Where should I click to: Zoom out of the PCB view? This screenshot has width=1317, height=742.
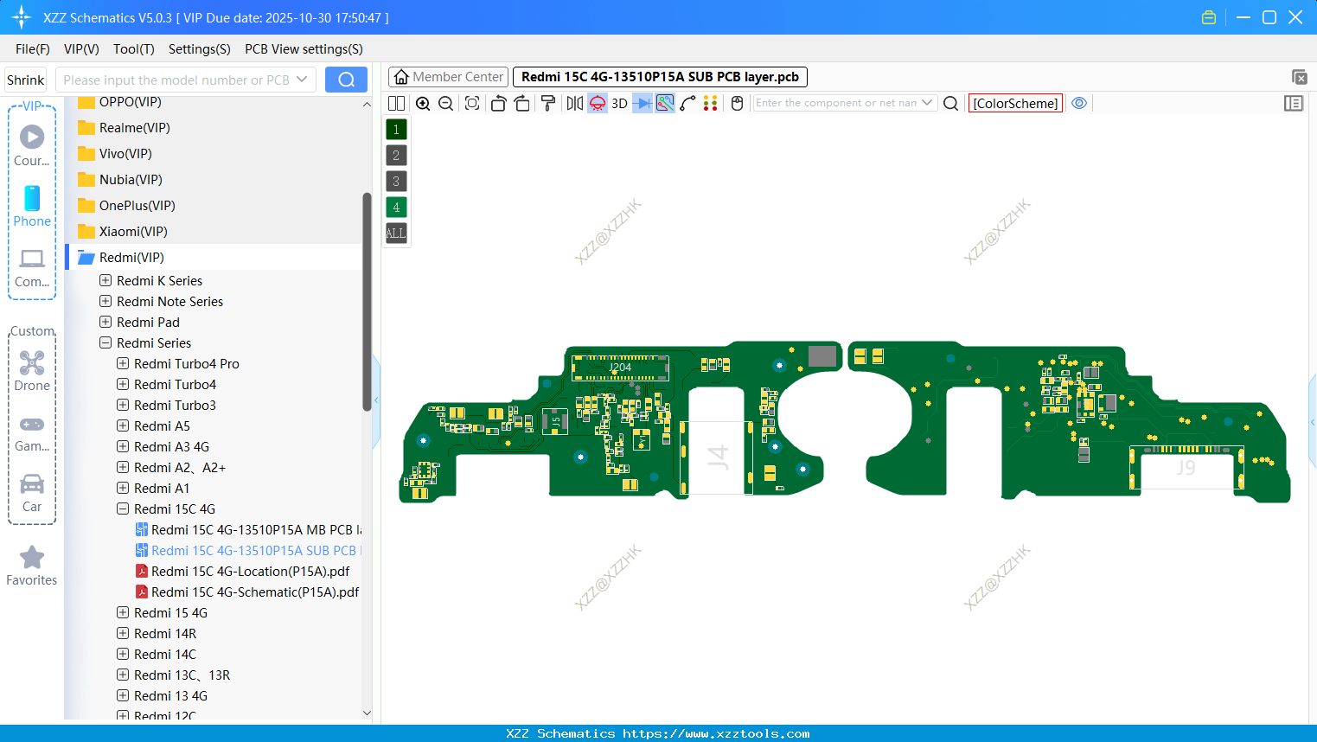pyautogui.click(x=446, y=104)
